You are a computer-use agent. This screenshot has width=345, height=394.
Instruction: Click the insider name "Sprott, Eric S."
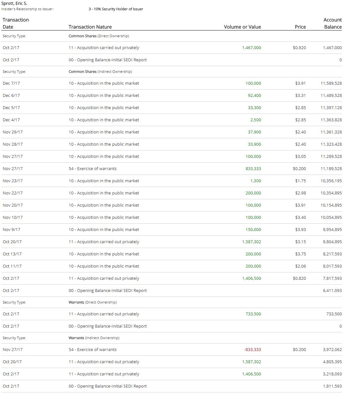coord(14,3)
